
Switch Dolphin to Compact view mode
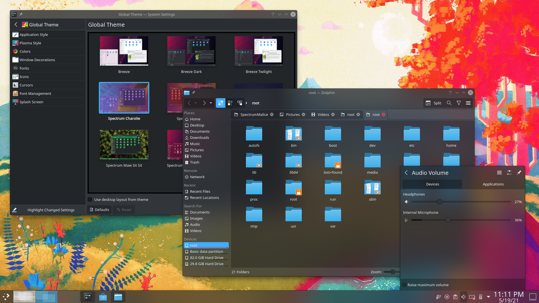coord(230,103)
